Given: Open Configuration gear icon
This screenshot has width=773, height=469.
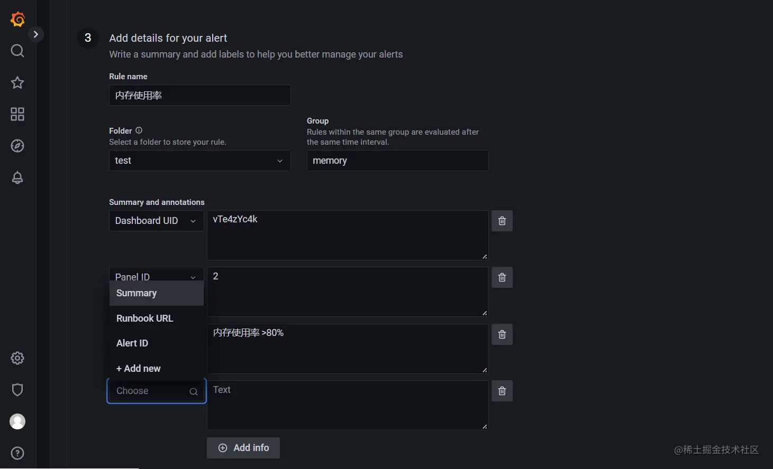Looking at the screenshot, I should (x=17, y=358).
